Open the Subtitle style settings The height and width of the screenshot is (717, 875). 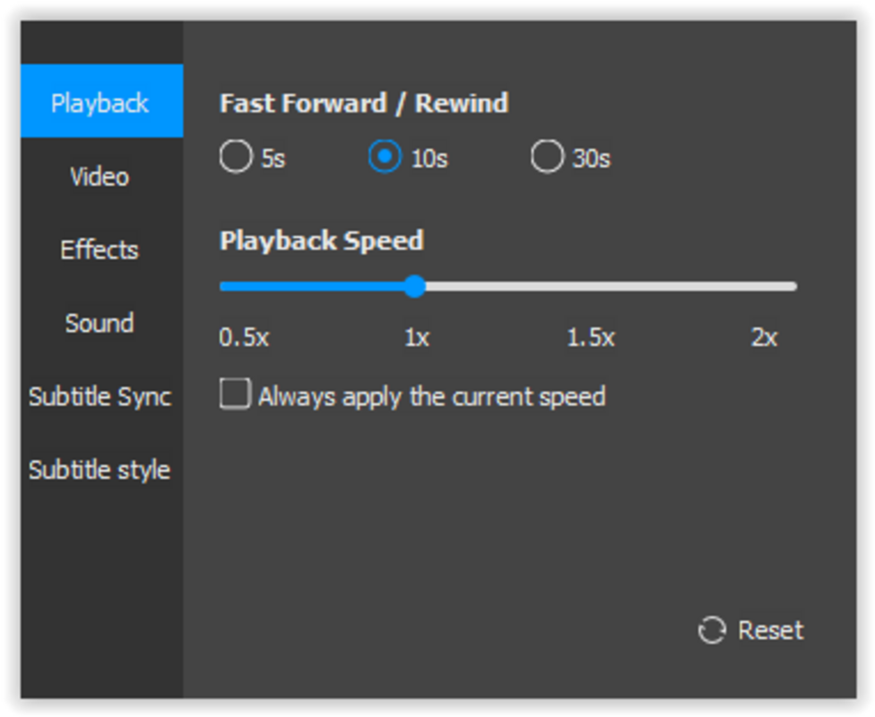click(100, 469)
